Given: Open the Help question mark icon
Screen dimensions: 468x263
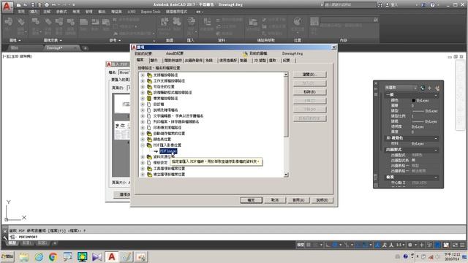Looking at the screenshot, I should click(432, 5).
